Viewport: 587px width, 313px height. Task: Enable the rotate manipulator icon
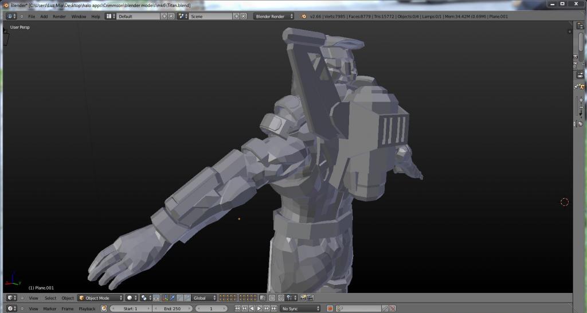click(x=180, y=298)
